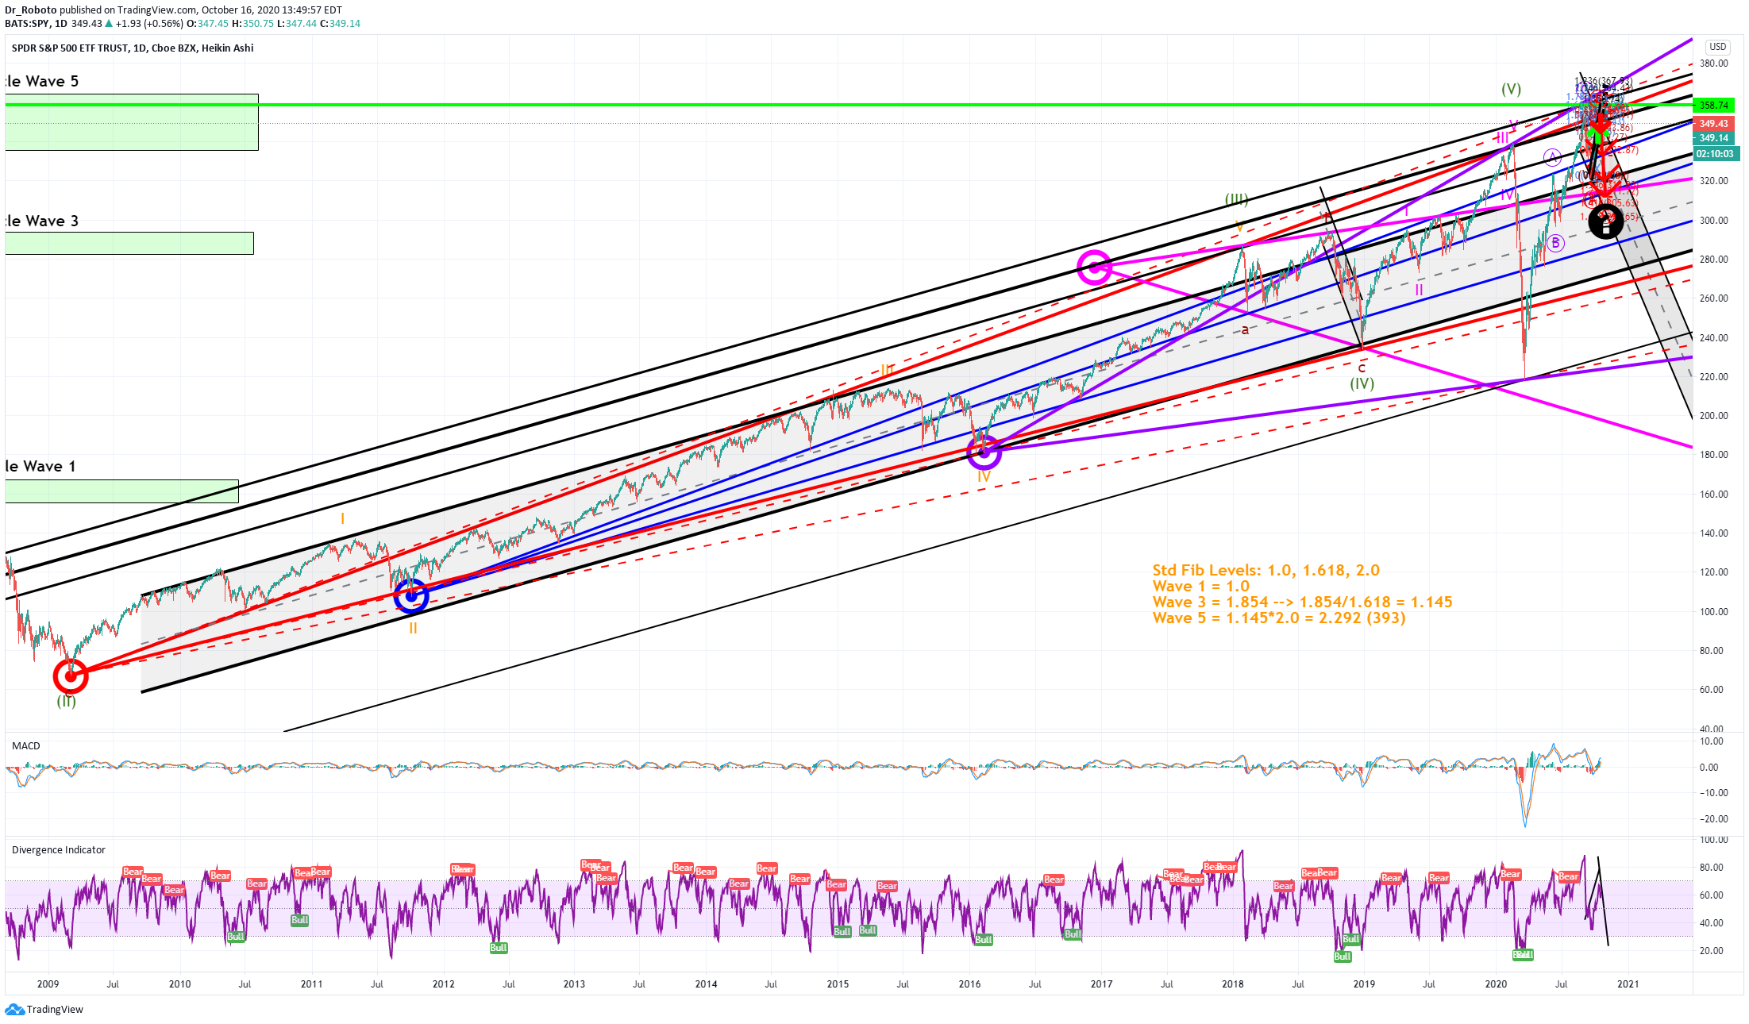Image resolution: width=1749 pixels, height=1024 pixels.
Task: Click the green 358.74 price label
Action: 1714,105
